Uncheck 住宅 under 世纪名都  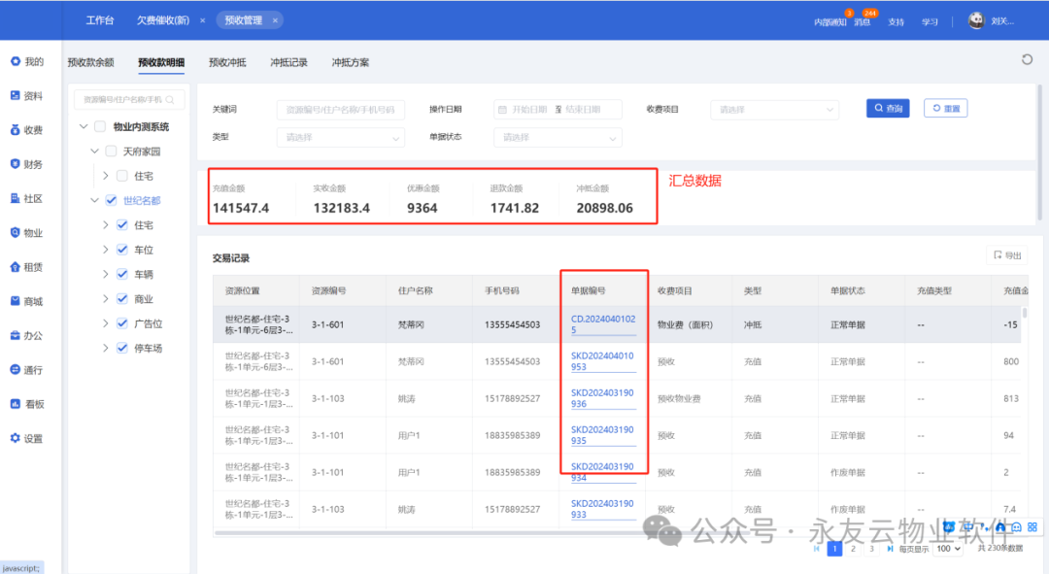[x=121, y=224]
